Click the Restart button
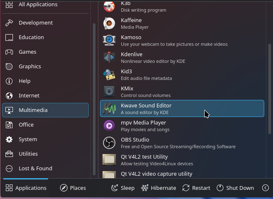Screen dimensions: 273x199 (196, 188)
